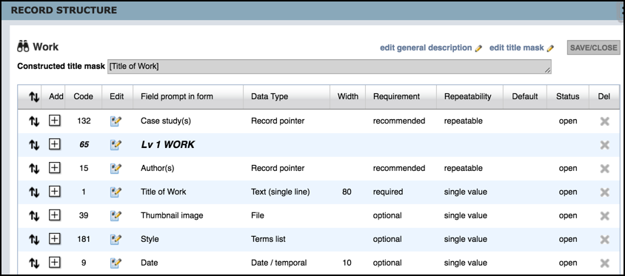
Task: Click add plus icon for Case study(s)
Action: (x=54, y=121)
